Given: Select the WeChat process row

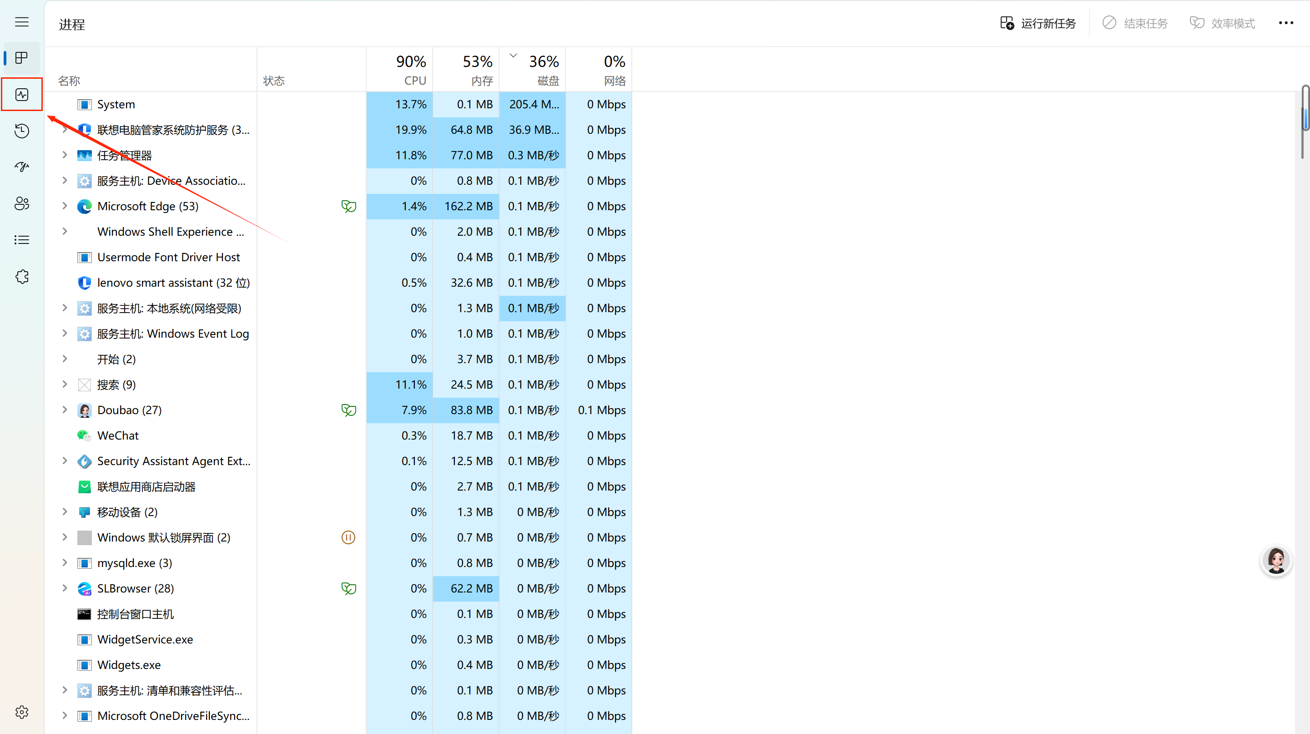Looking at the screenshot, I should pyautogui.click(x=118, y=435).
